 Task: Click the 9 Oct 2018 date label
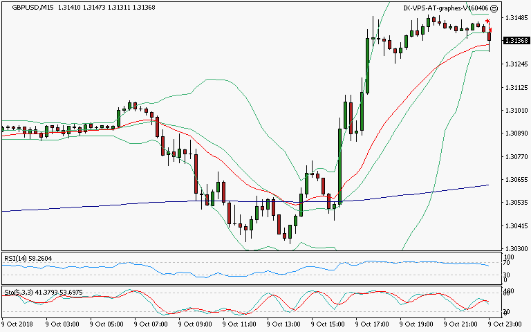18,324
